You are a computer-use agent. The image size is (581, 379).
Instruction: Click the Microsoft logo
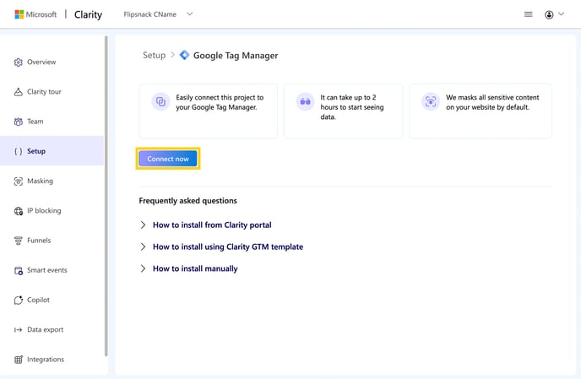pyautogui.click(x=19, y=14)
